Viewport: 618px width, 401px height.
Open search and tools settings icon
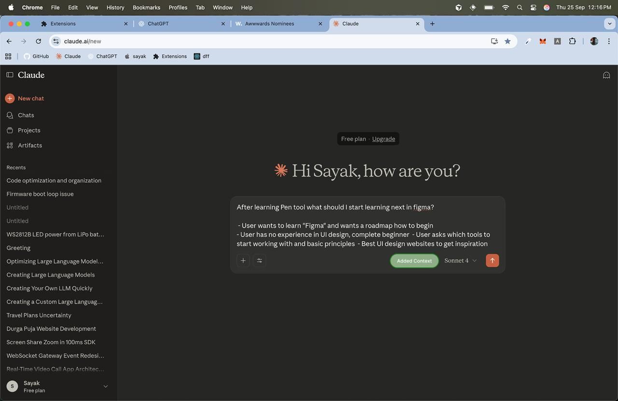click(x=259, y=261)
